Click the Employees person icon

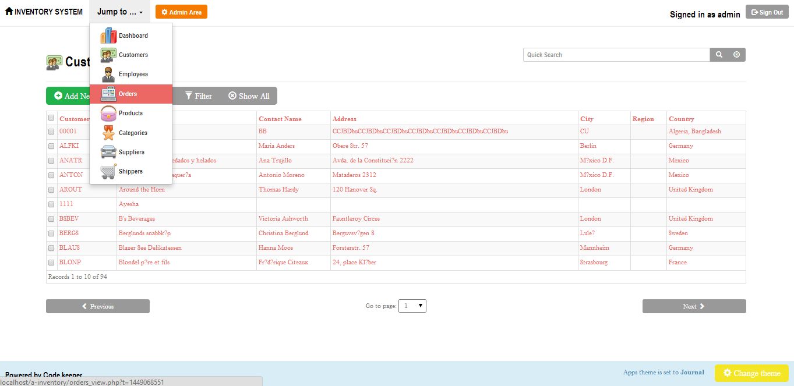pos(108,75)
